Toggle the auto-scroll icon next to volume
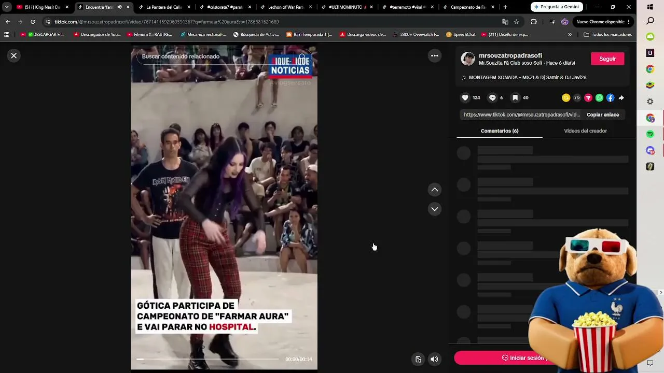The height and width of the screenshot is (373, 664). tap(418, 359)
